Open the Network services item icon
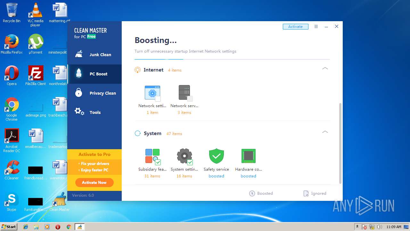 (x=184, y=93)
